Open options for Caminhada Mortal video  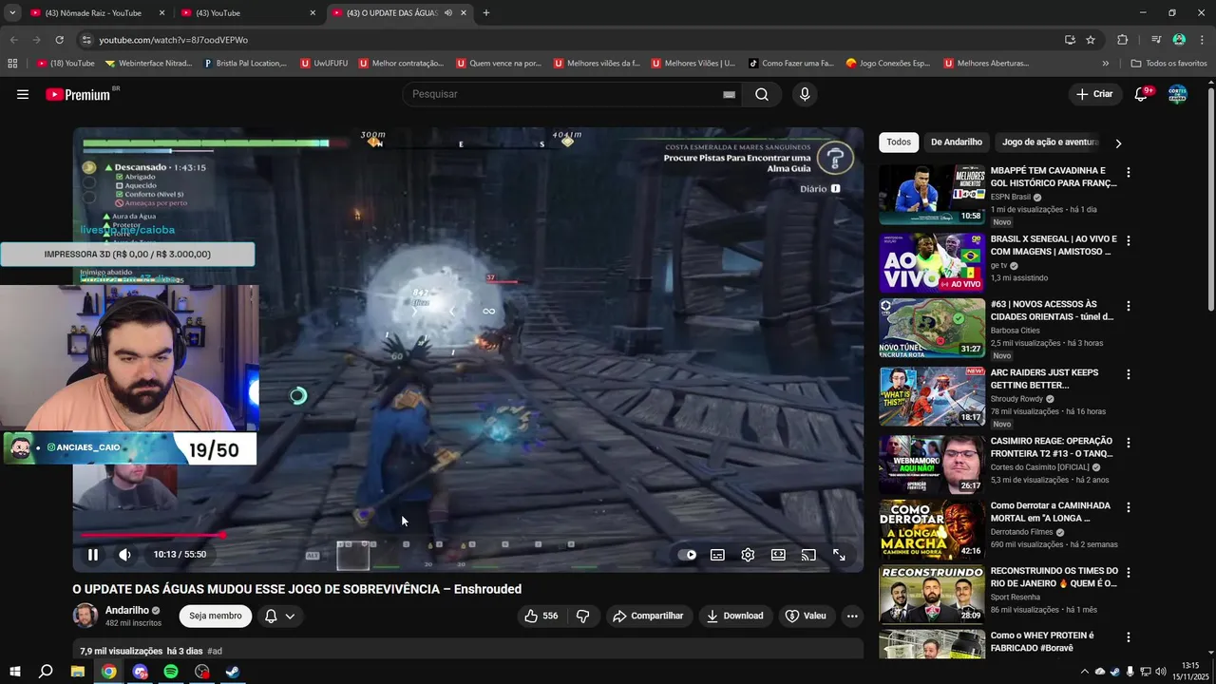tap(1129, 507)
